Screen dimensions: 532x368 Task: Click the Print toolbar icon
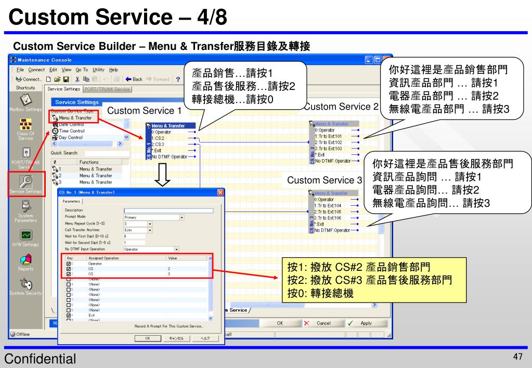point(116,79)
